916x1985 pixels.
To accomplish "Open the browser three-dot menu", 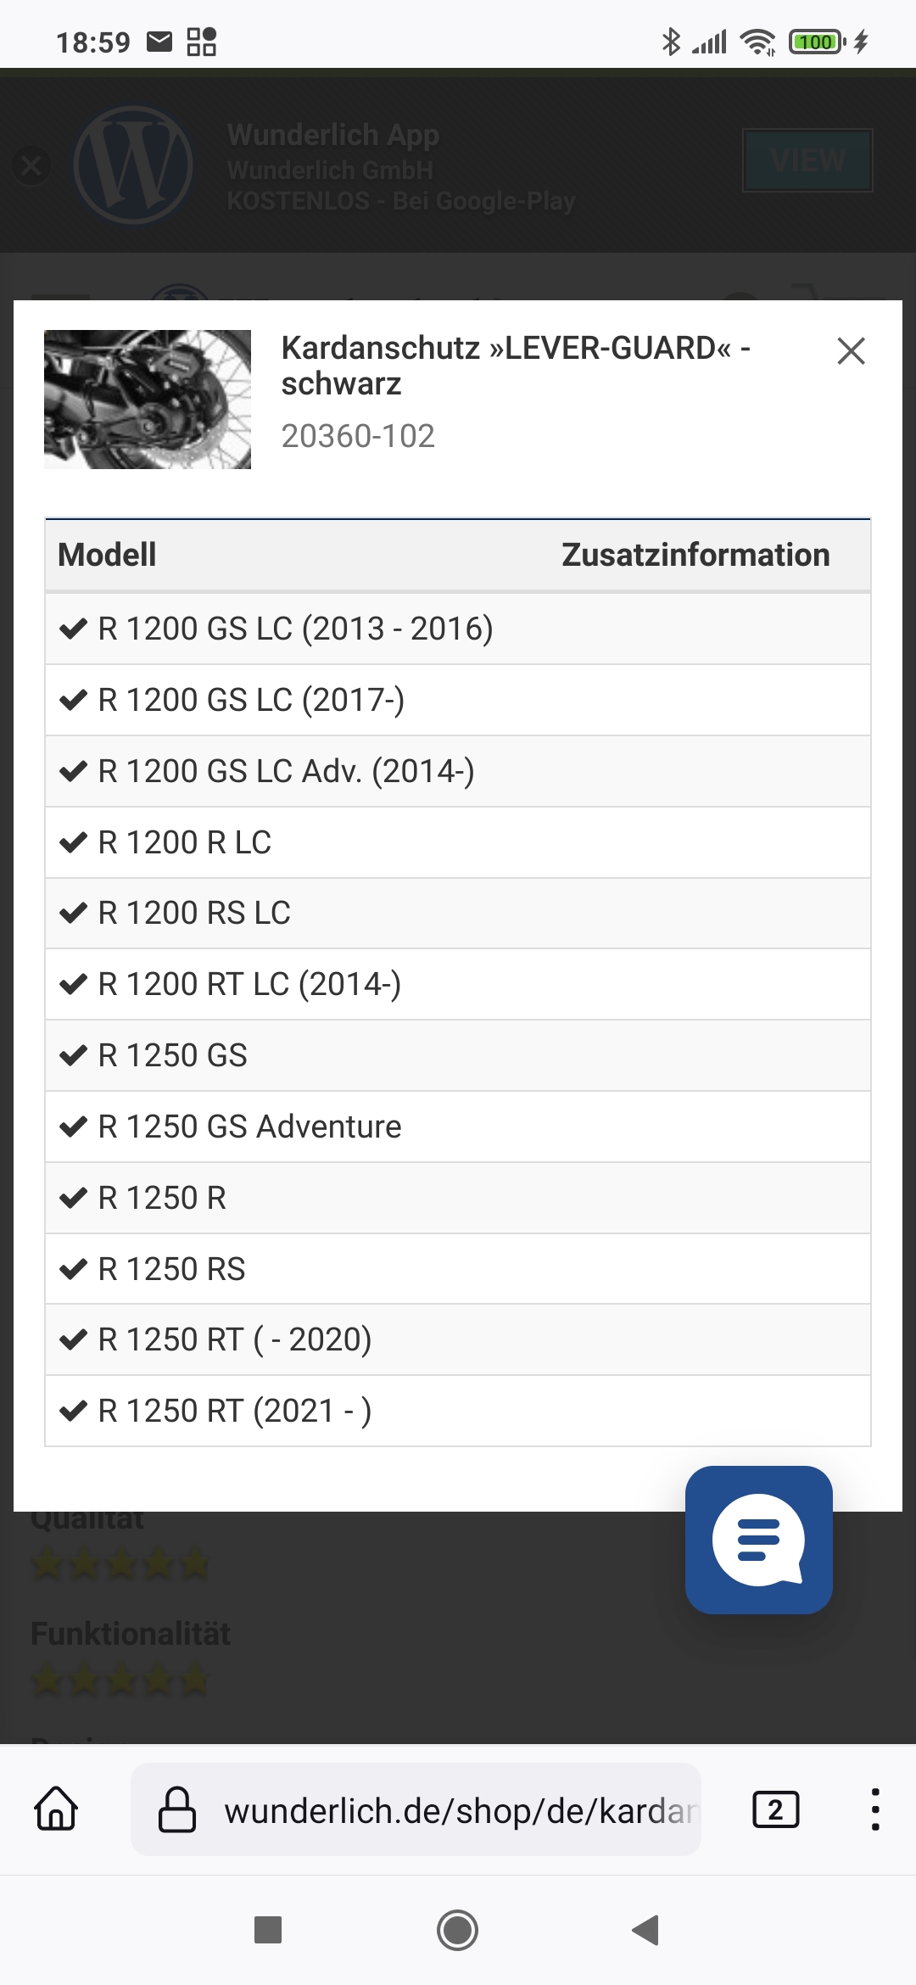I will (874, 1809).
